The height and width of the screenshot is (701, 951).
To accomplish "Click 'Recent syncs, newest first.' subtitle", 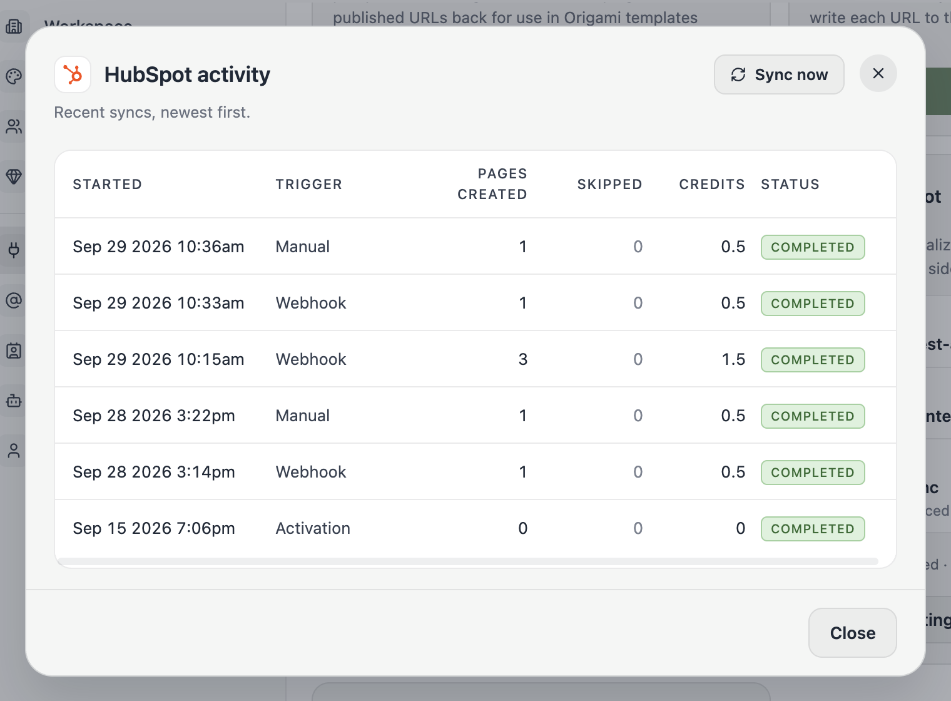I will (x=152, y=112).
